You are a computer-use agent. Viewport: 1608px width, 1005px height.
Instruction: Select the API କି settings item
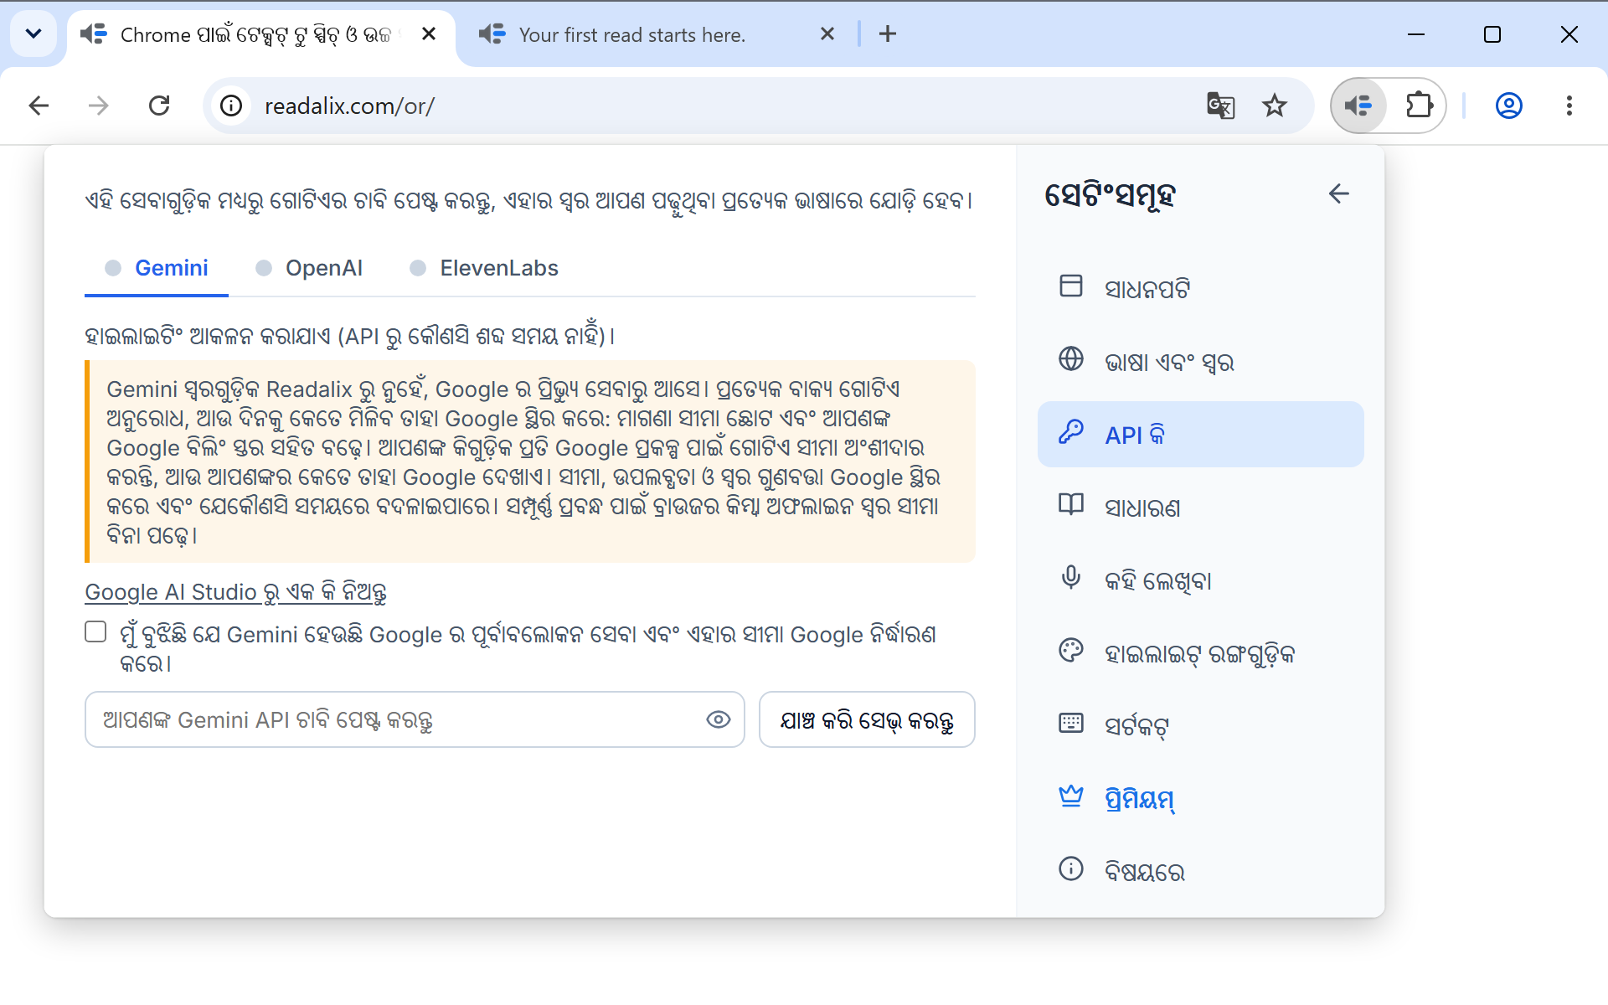click(x=1200, y=434)
